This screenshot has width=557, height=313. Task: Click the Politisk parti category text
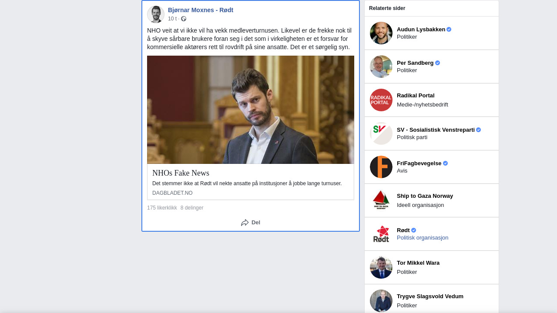click(412, 137)
